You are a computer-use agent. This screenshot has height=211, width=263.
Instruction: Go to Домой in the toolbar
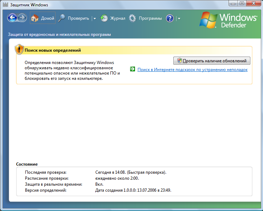(x=43, y=18)
